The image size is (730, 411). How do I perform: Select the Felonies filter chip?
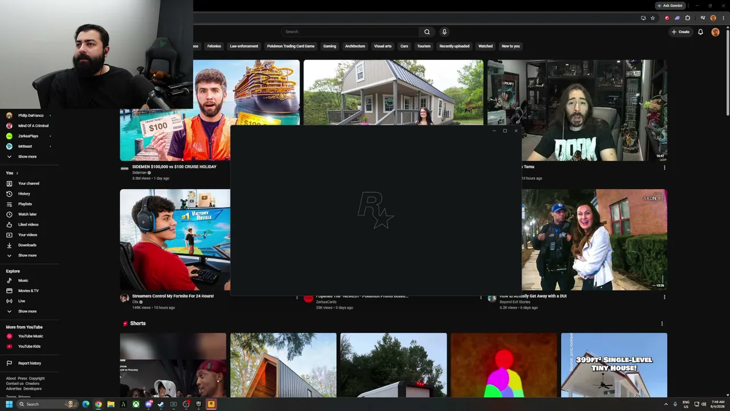click(214, 46)
